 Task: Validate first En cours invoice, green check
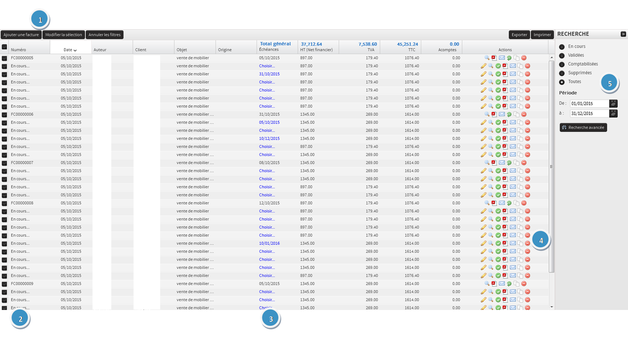(498, 66)
